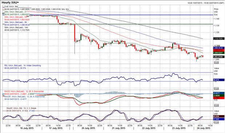Viewport: 225px width, 133px height.
Task: Click the blue 1,096.9538 price tag
Action: (x=219, y=48)
